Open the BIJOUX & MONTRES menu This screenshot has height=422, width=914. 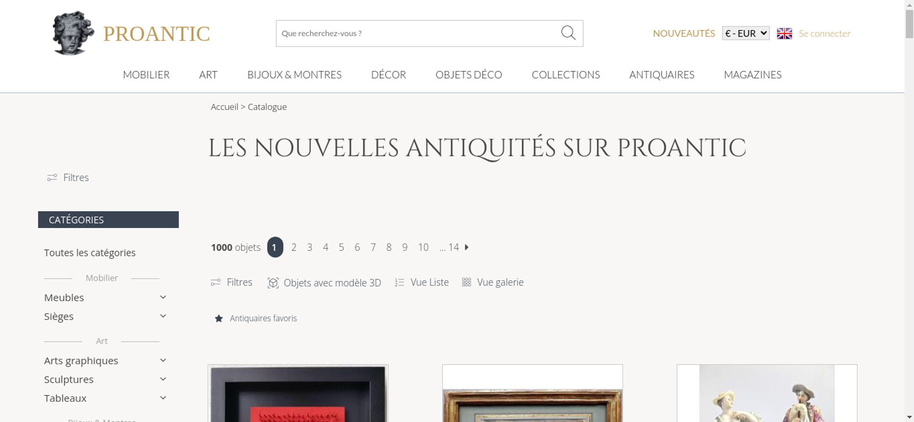[294, 75]
